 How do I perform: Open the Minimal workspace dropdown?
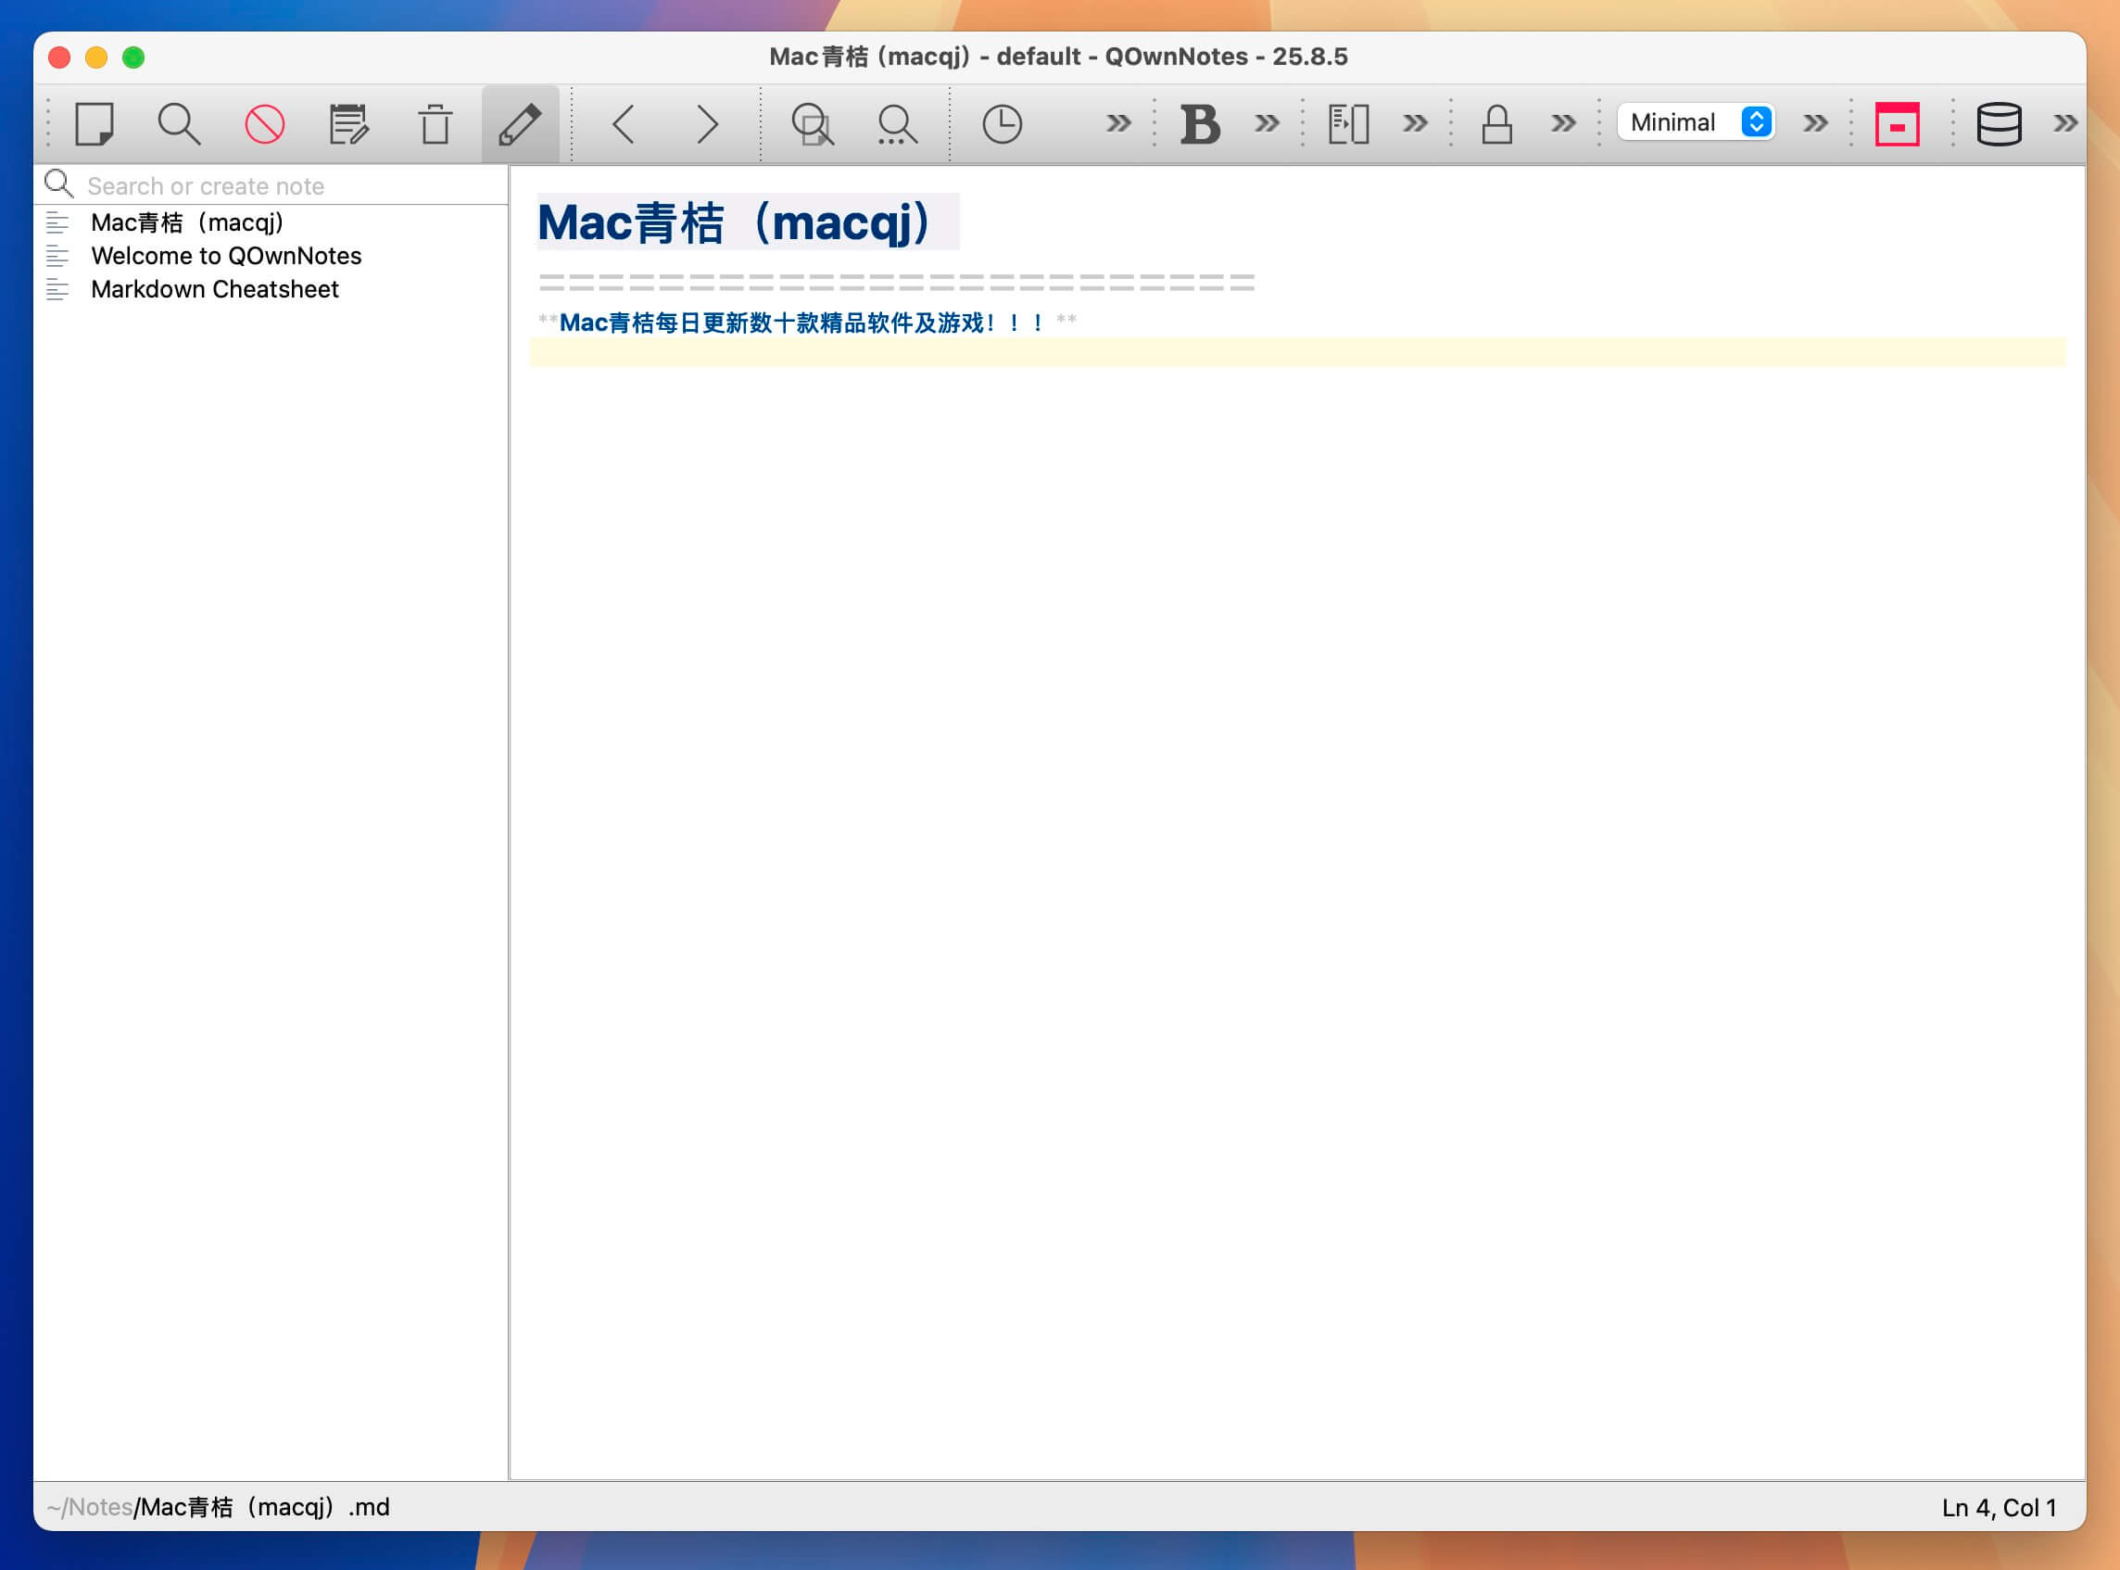pos(1697,121)
